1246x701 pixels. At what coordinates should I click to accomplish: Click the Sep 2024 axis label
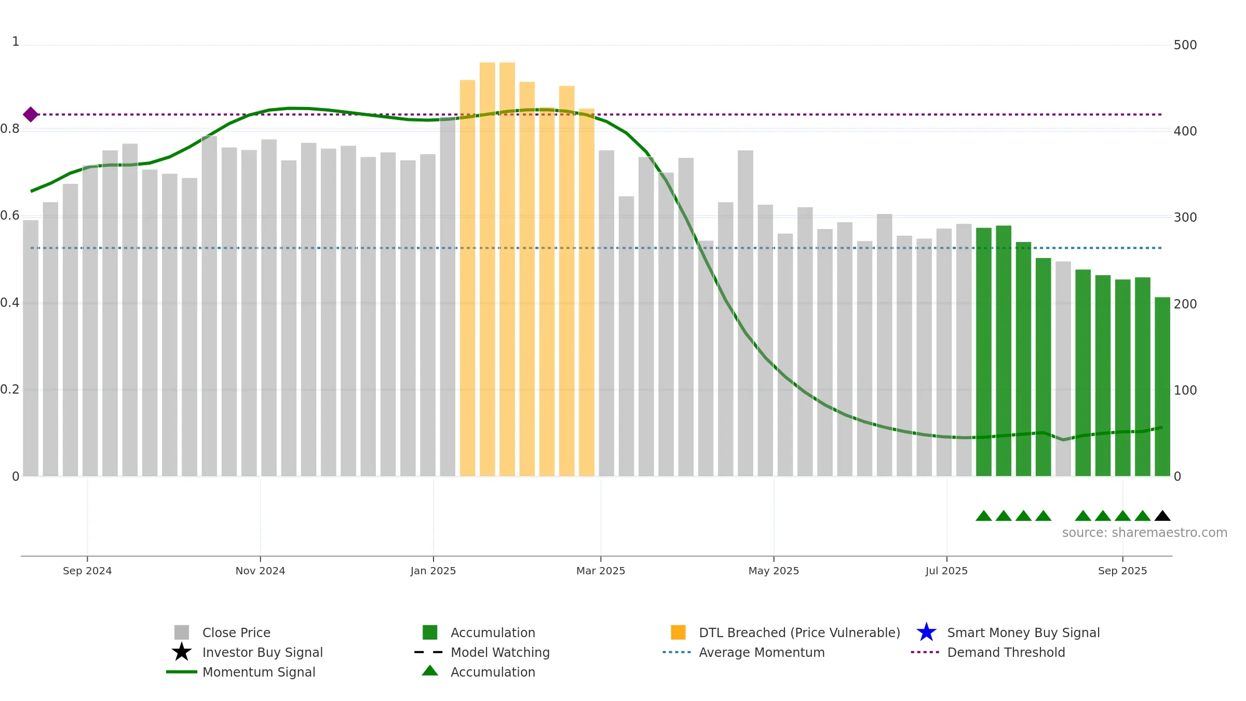pos(87,571)
